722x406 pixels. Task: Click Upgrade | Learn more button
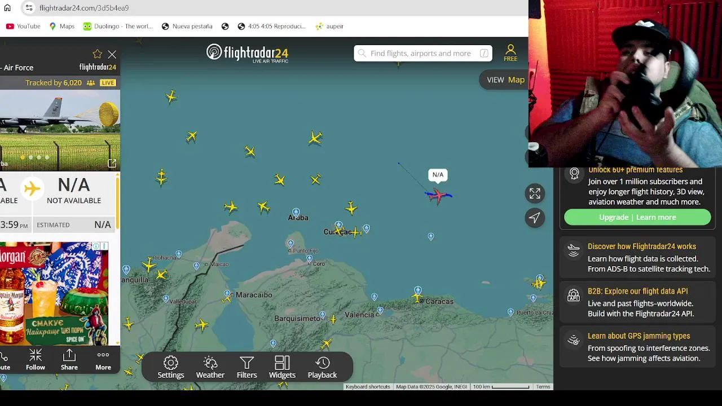click(637, 217)
